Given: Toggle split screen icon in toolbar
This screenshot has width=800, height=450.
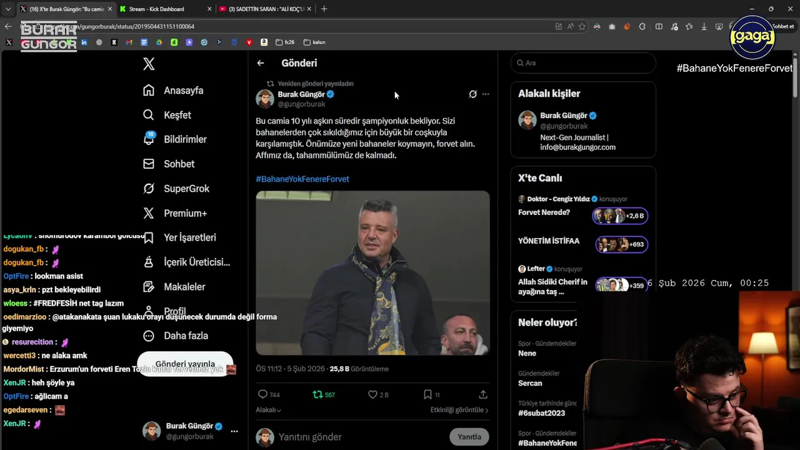Looking at the screenshot, I should pyautogui.click(x=659, y=26).
